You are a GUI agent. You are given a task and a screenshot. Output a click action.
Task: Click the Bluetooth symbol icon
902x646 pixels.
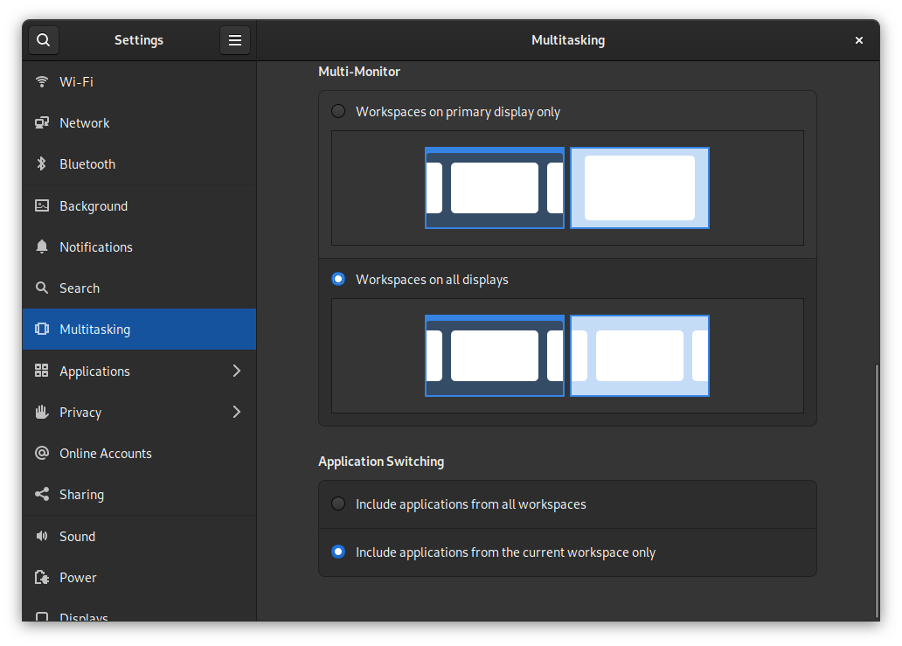[41, 164]
